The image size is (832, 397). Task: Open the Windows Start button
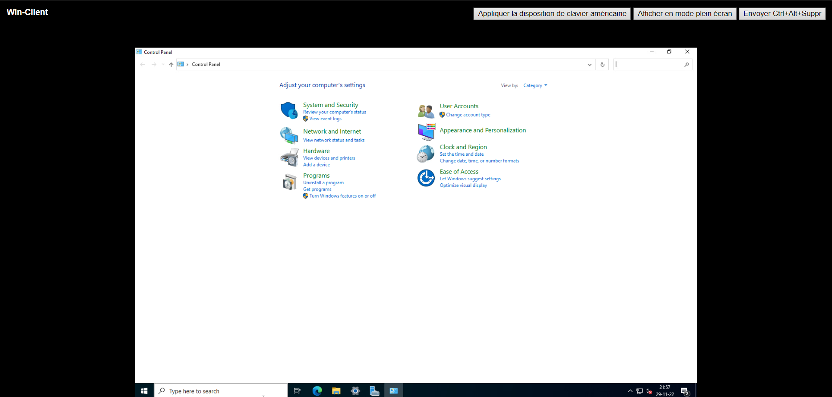click(x=144, y=391)
